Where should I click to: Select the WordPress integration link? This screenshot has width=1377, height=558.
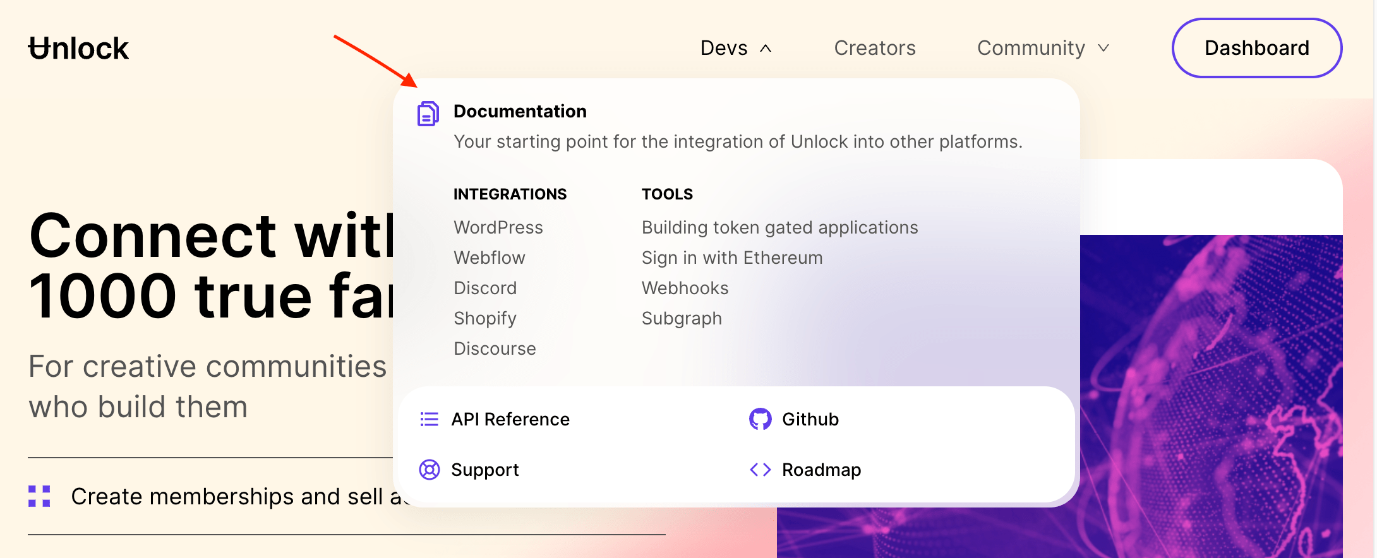pyautogui.click(x=498, y=227)
